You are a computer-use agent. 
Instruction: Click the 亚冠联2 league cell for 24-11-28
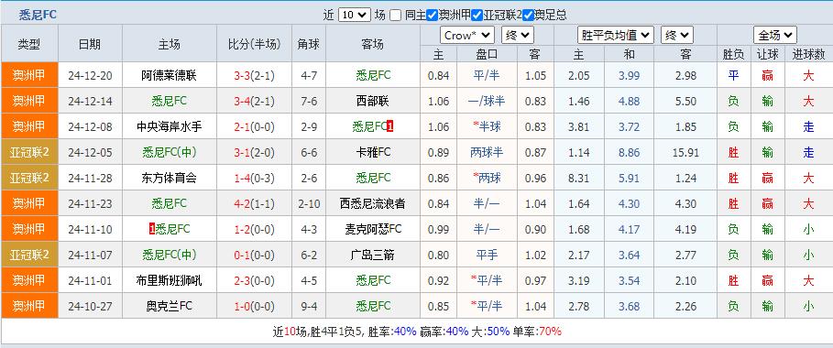pyautogui.click(x=29, y=178)
